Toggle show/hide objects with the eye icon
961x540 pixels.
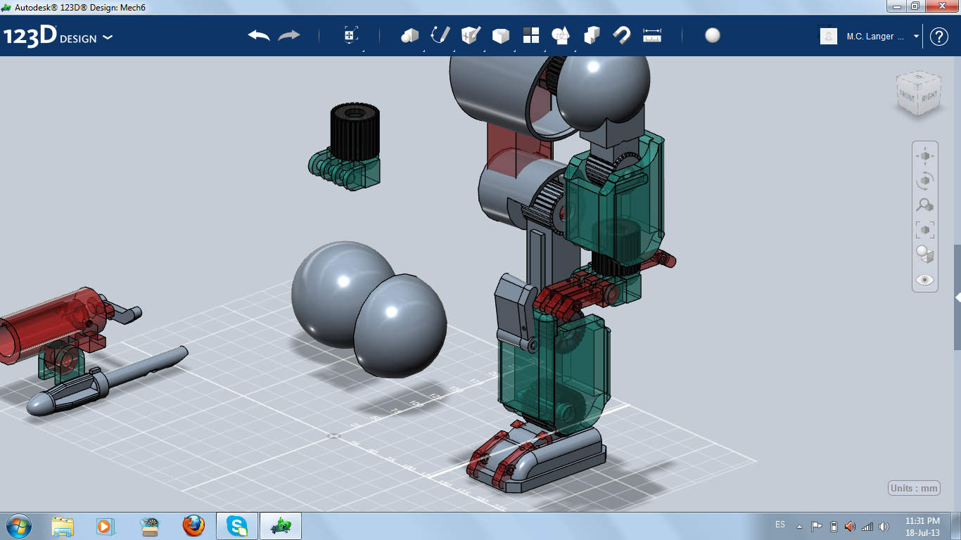click(x=925, y=280)
